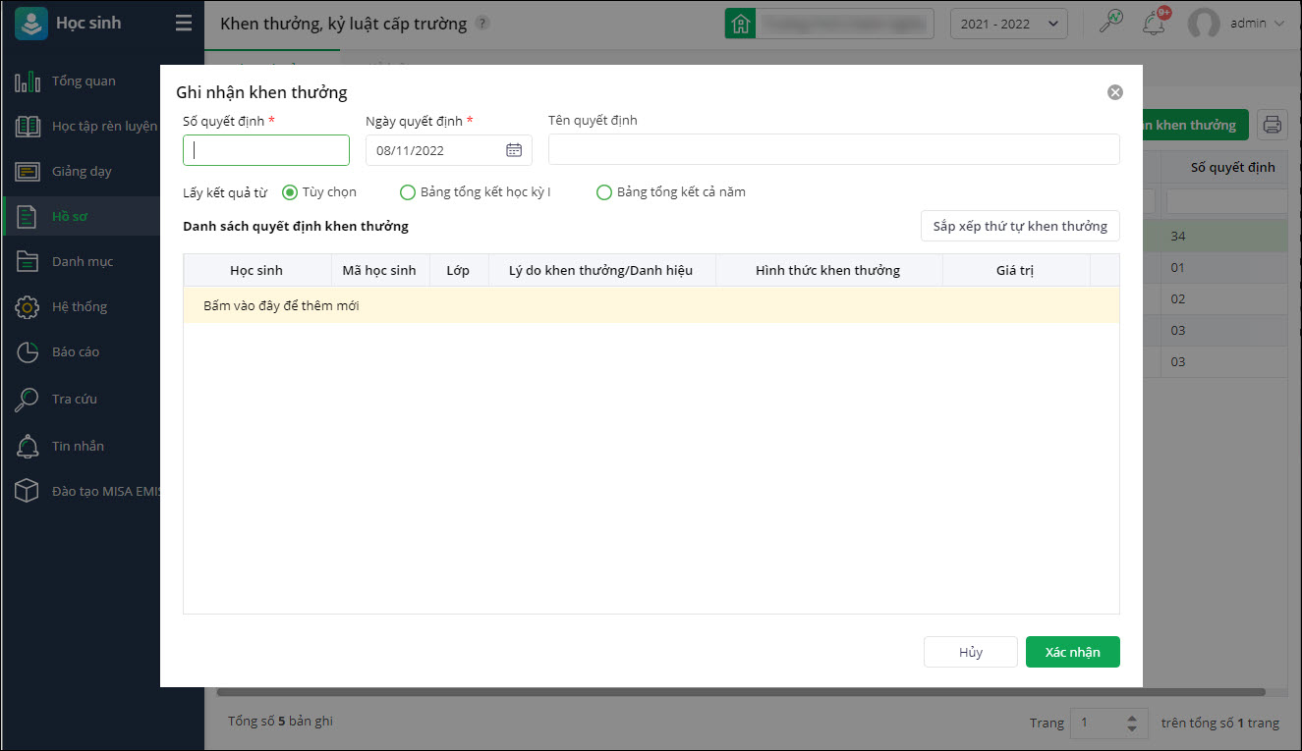Select the row with decision number 34
This screenshot has width=1302, height=751.
pyautogui.click(x=1215, y=237)
